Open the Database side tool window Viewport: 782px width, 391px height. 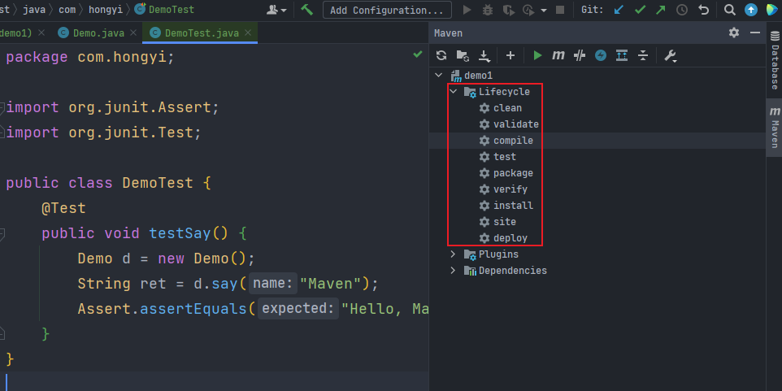point(775,59)
